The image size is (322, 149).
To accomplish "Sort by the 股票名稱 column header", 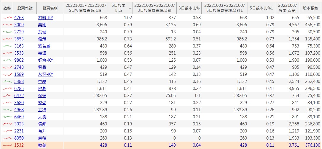I will point(50,8).
